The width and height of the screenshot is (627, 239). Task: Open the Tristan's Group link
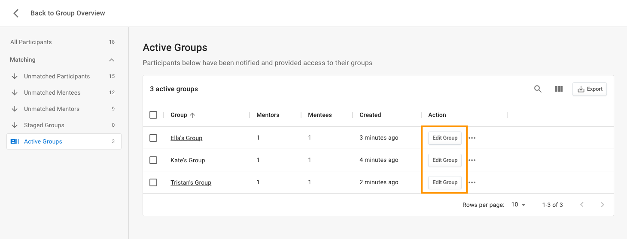pyautogui.click(x=191, y=182)
